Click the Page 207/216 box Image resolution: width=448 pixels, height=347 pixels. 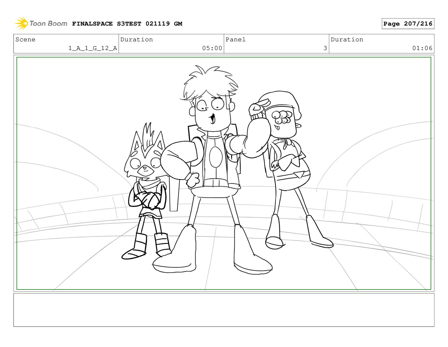(408, 24)
